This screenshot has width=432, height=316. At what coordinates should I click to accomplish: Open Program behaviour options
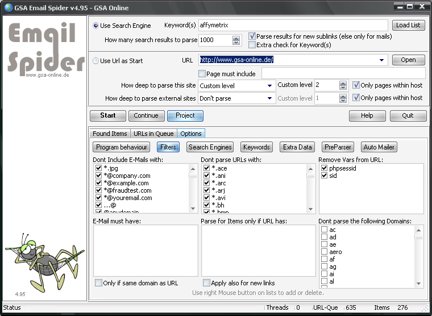coord(122,147)
